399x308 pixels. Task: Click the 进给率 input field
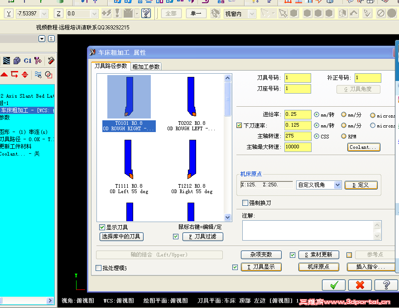point(298,114)
